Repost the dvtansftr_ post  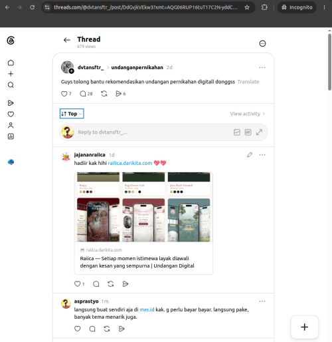[104, 94]
